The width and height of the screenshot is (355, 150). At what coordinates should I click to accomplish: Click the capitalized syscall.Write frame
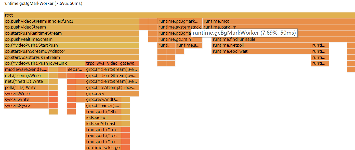coord(26,94)
